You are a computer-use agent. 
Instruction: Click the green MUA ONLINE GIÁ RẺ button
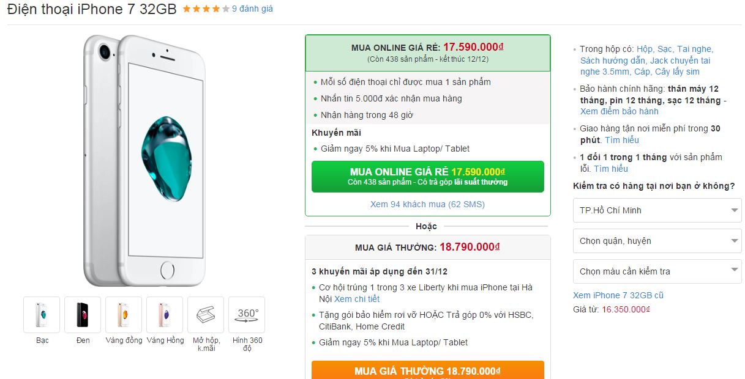427,176
